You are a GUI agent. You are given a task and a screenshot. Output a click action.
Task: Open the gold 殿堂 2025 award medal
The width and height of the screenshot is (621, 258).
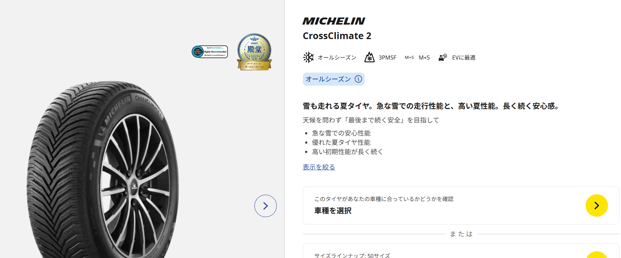(254, 52)
